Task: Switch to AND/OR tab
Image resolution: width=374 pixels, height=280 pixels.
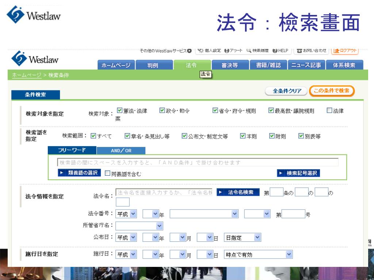Action: click(x=121, y=151)
